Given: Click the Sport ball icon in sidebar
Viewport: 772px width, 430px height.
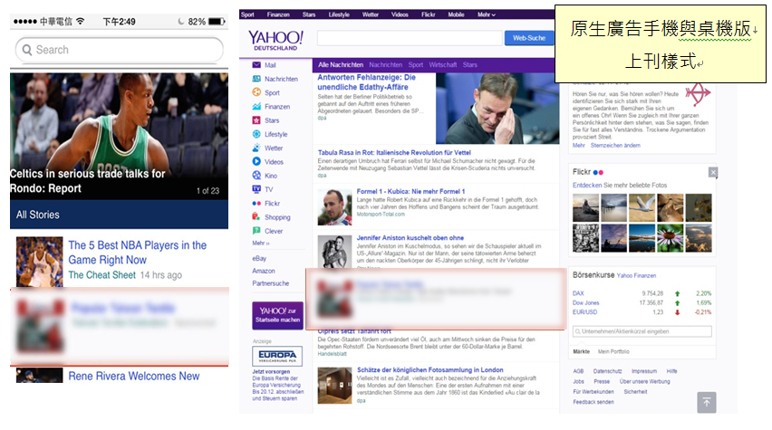Looking at the screenshot, I should pyautogui.click(x=256, y=92).
